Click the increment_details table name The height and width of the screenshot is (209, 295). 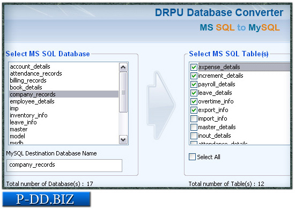coord(220,76)
